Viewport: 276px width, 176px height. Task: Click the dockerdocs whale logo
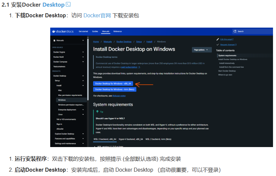(x=54, y=31)
